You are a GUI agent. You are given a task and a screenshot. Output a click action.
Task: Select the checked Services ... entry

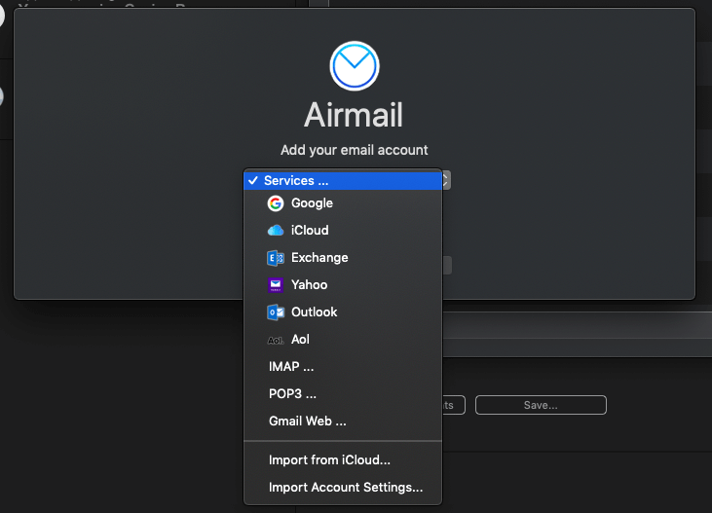pyautogui.click(x=343, y=181)
